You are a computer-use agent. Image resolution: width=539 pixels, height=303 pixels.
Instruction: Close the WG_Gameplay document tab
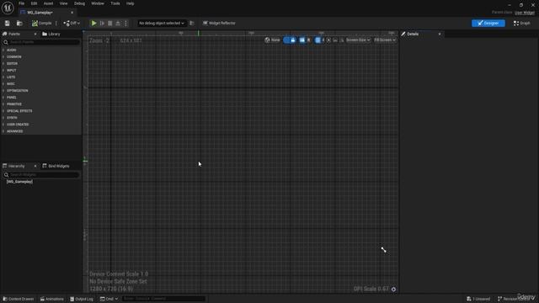(x=72, y=13)
